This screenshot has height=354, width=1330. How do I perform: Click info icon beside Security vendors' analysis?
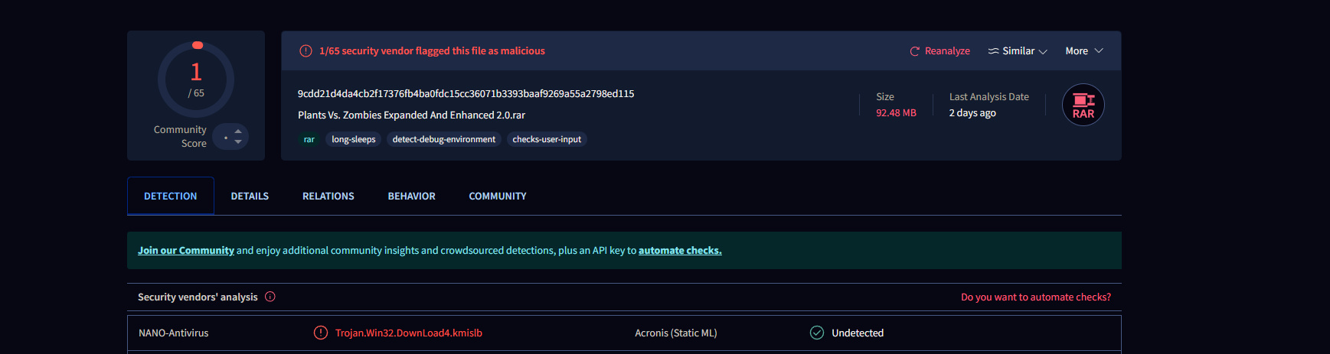(x=270, y=297)
